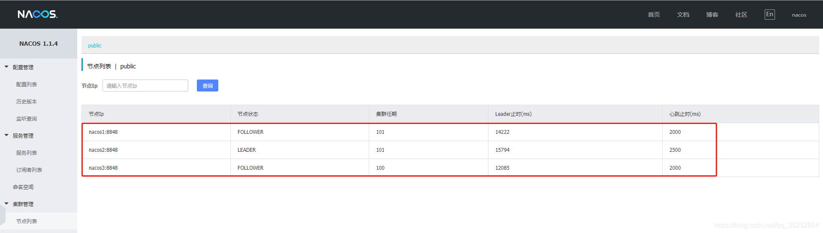This screenshot has height=233, width=823.
Task: Click term value 100 in nacos3 row
Action: click(380, 168)
